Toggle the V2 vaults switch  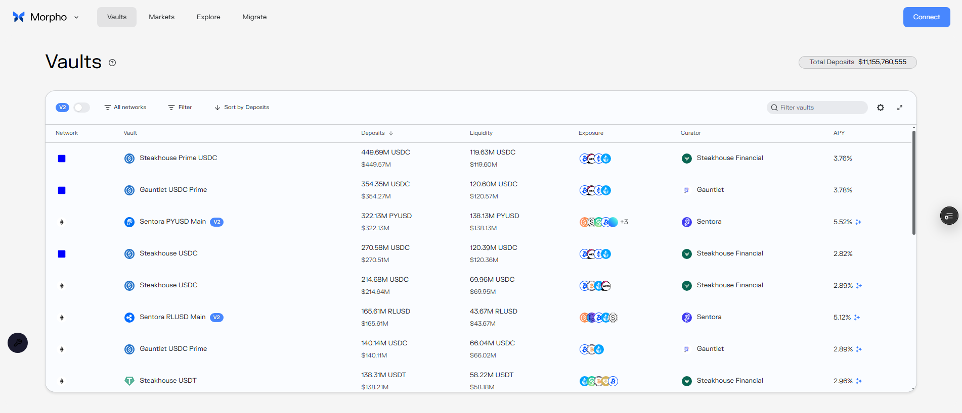click(81, 108)
